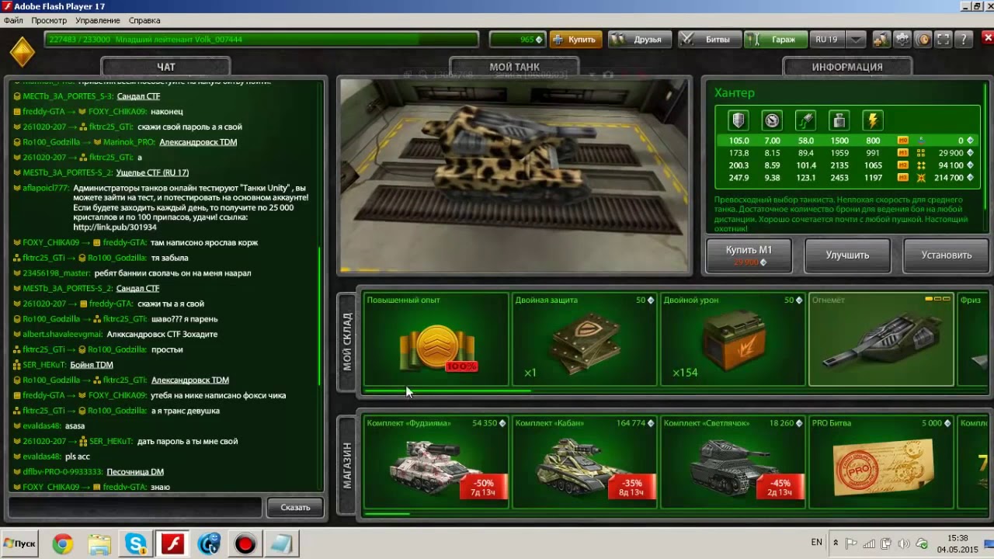Click the speedometer speed stat icon
This screenshot has height=559, width=994.
(772, 120)
